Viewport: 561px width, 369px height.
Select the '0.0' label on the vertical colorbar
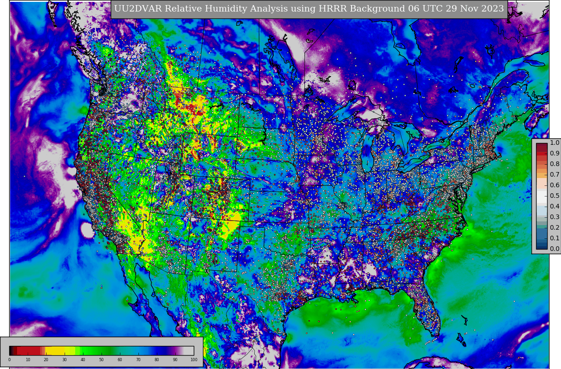click(555, 249)
